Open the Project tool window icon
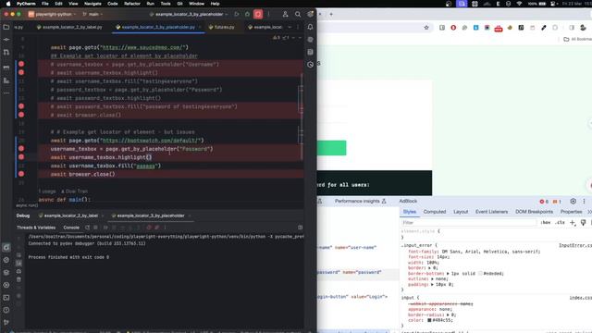The height and width of the screenshot is (333, 592). [6, 27]
